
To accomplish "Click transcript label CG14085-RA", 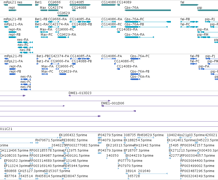I will (x=80, y=19).
